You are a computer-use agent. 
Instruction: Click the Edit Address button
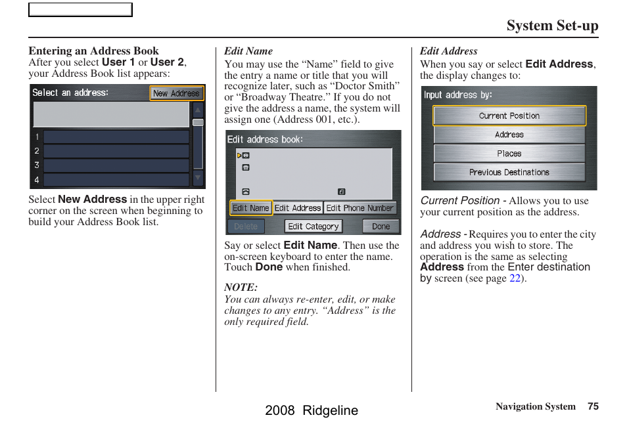pos(298,208)
